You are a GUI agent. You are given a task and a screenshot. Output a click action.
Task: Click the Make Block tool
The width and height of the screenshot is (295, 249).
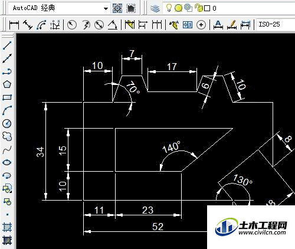tap(7, 201)
